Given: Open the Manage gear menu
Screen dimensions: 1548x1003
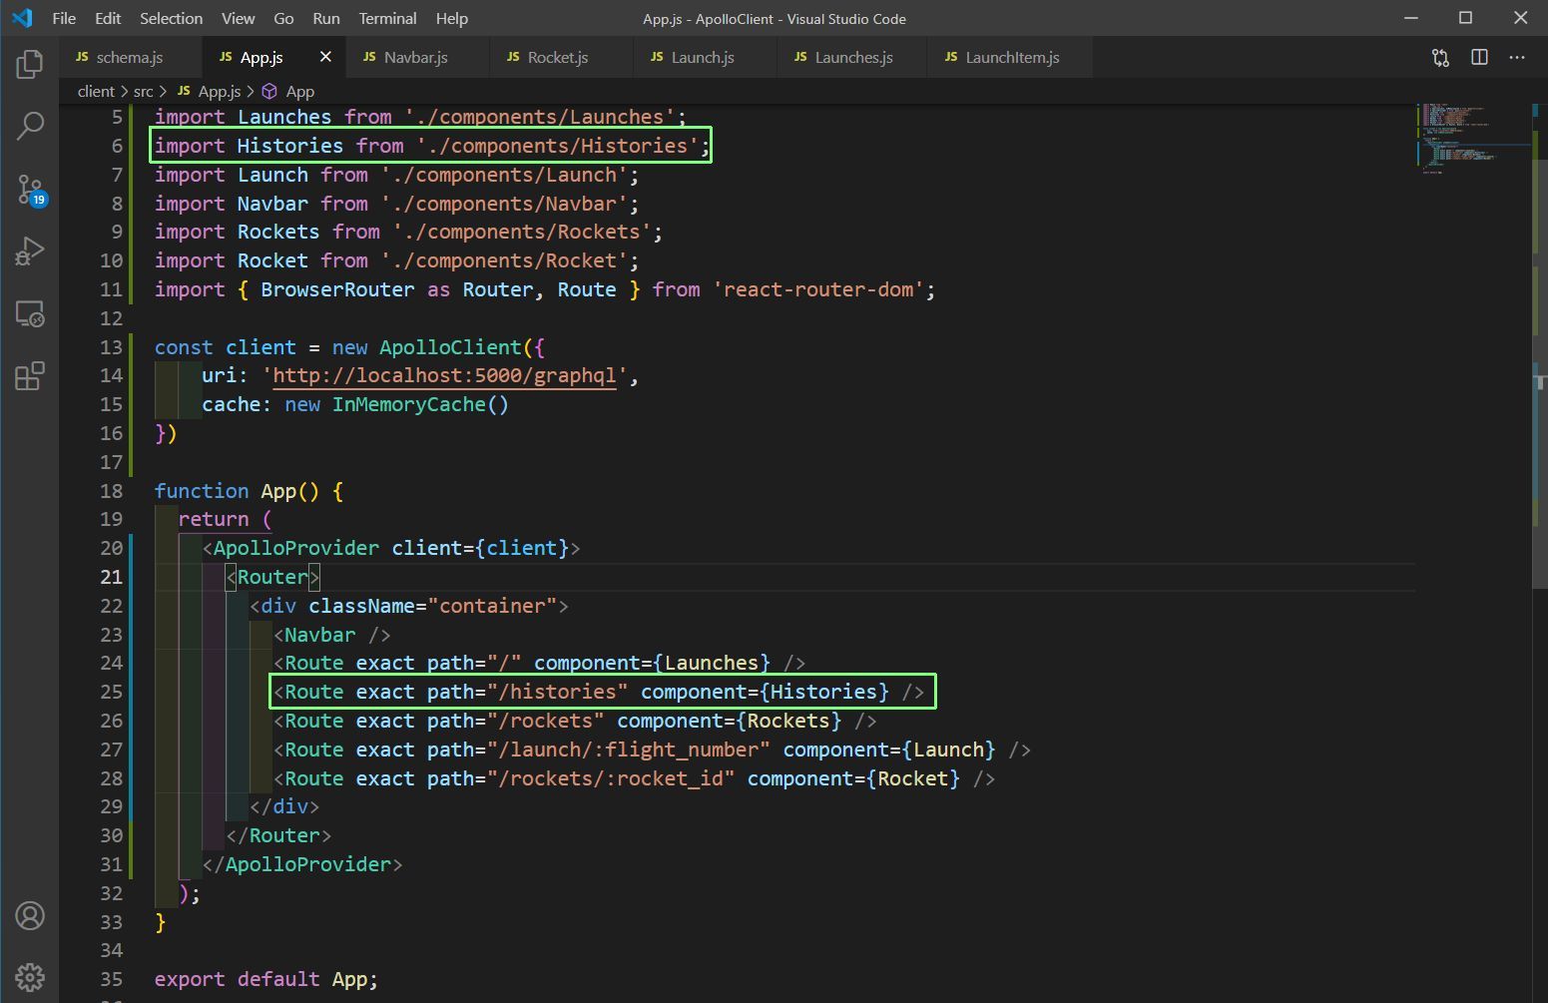Looking at the screenshot, I should [30, 977].
